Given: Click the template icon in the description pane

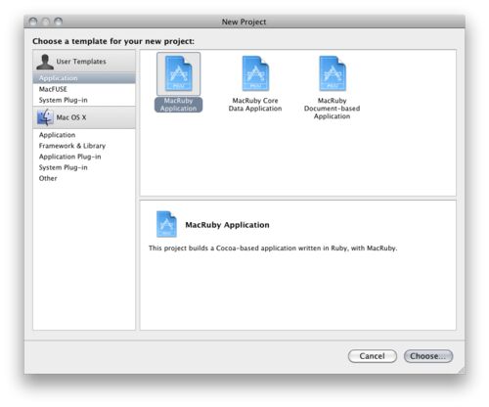Looking at the screenshot, I should point(166,224).
